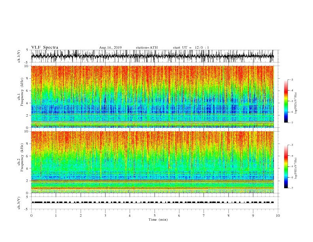The image size is (313, 242).
Task: Click the 5 minute tick label on time axis
Action: click(x=155, y=216)
